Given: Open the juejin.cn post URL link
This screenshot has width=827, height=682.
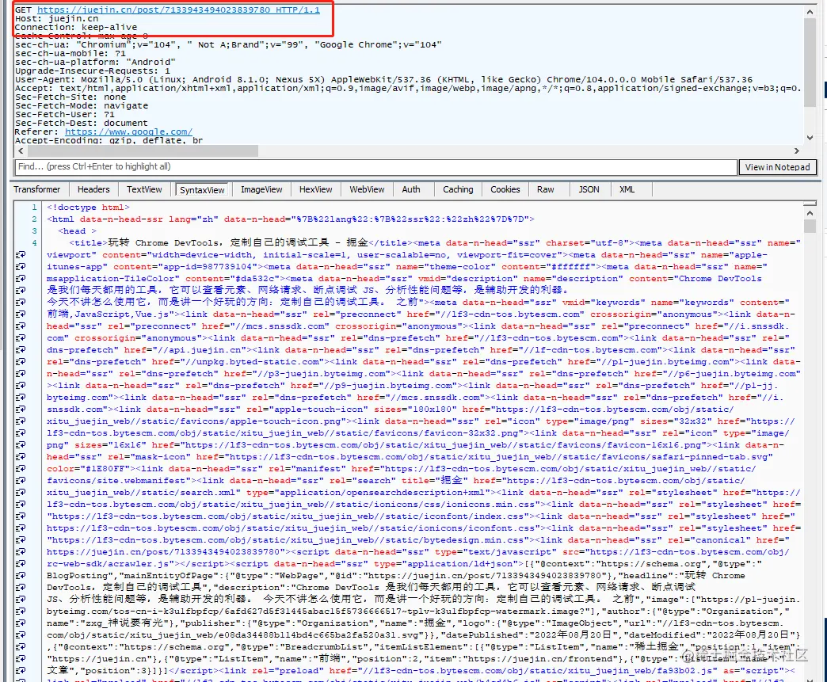Looking at the screenshot, I should pos(178,10).
